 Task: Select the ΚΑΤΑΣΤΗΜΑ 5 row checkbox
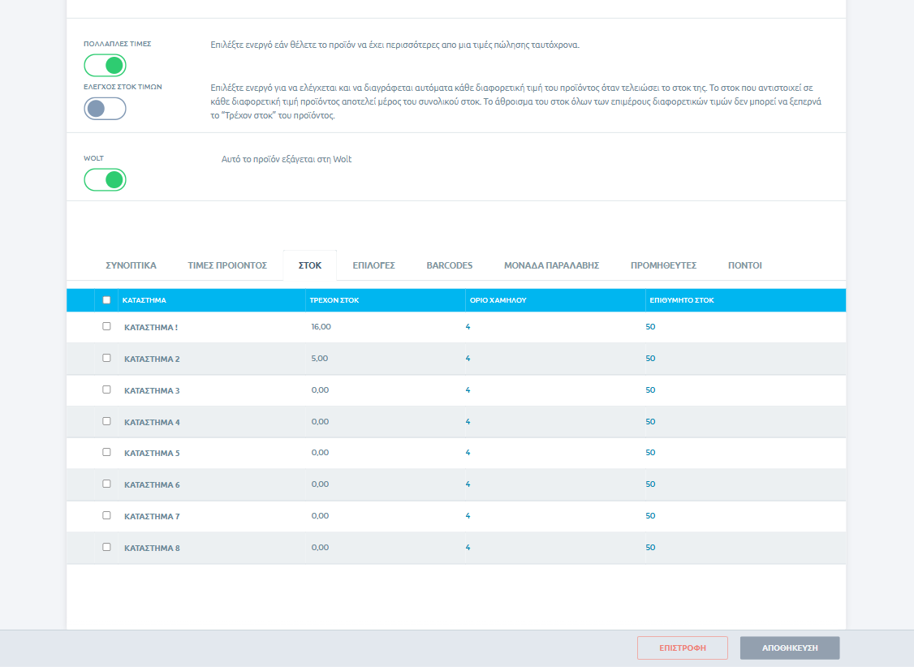tap(106, 452)
